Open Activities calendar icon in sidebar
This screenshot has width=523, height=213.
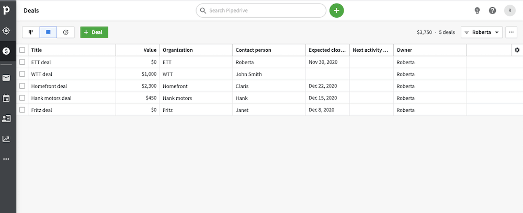6,98
